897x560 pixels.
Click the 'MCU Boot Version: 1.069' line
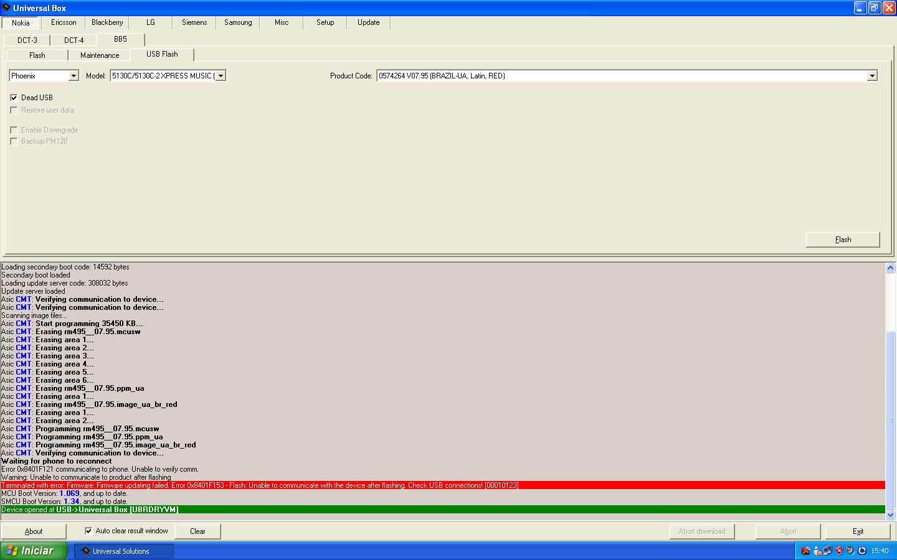coord(64,493)
